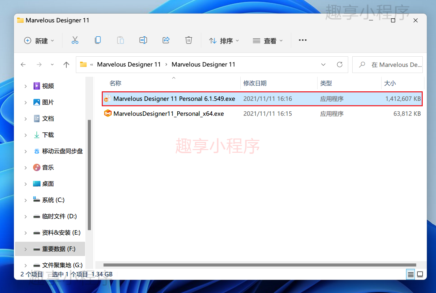This screenshot has width=436, height=293.
Task: Click last Marvelous Designer 11 breadcrumb
Action: 204,65
